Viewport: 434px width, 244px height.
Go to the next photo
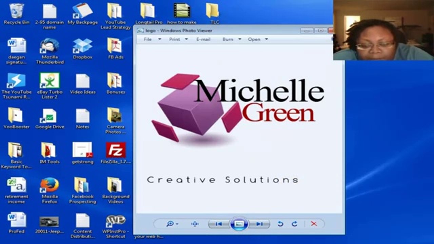click(x=259, y=224)
